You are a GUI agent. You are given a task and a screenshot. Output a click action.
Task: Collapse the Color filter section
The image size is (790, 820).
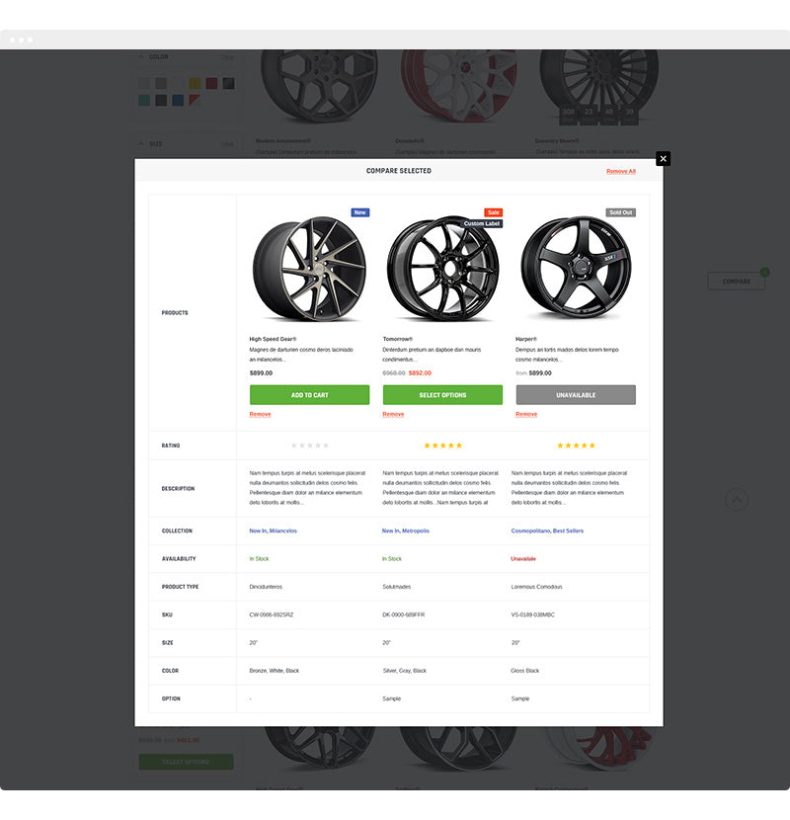click(x=141, y=57)
